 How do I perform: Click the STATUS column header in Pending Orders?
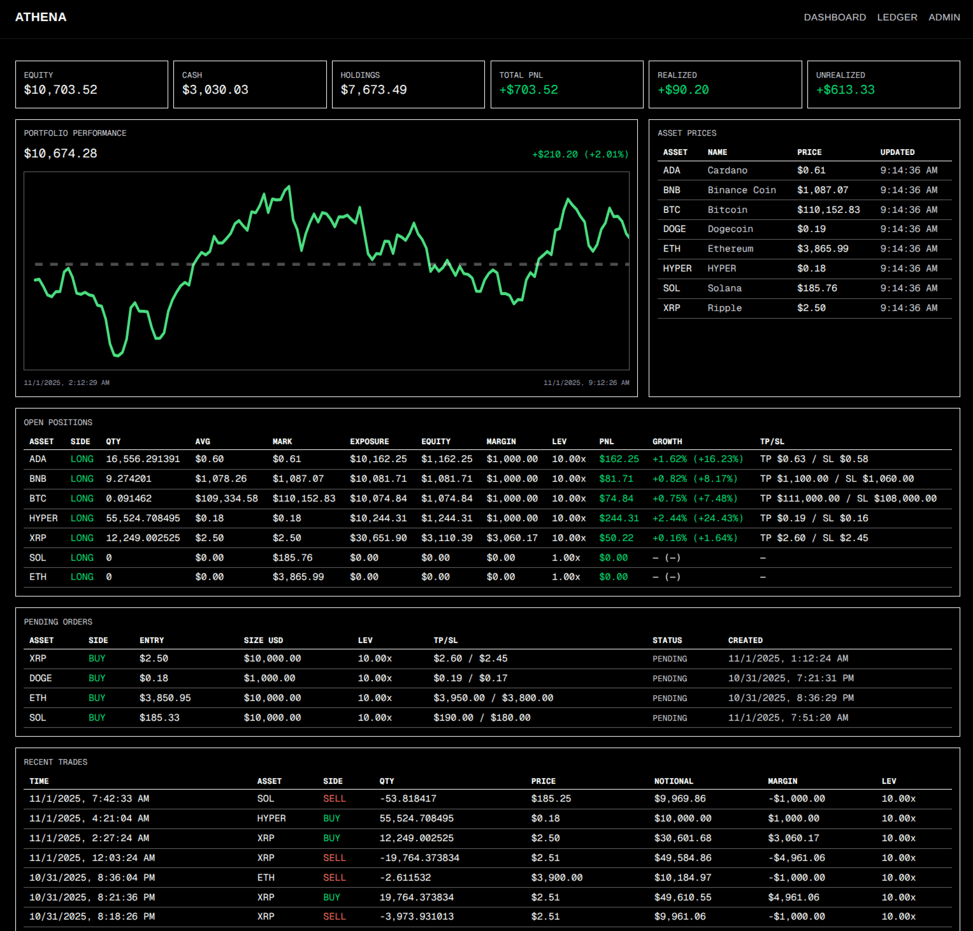coord(667,640)
